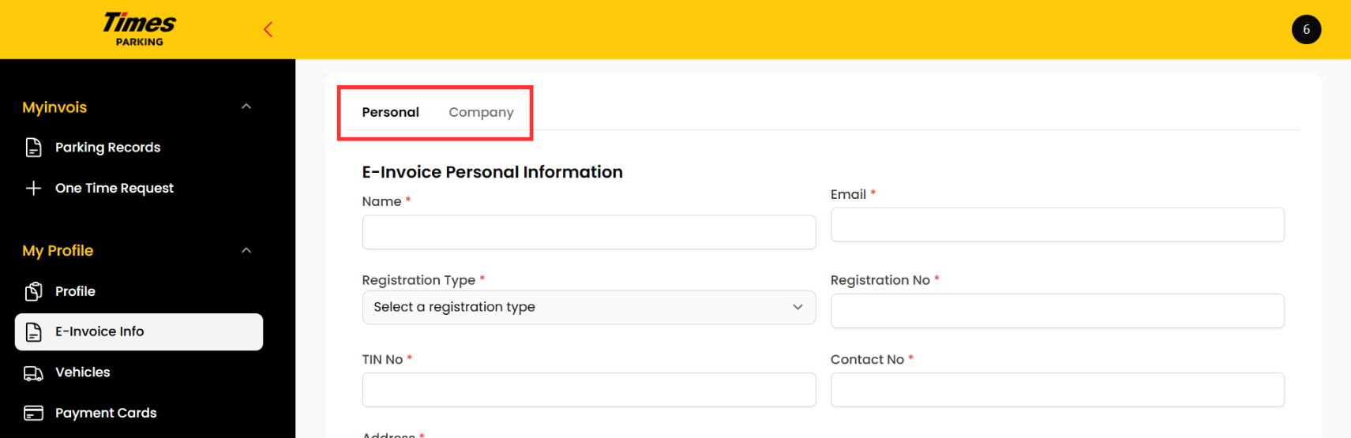Image resolution: width=1351 pixels, height=438 pixels.
Task: Click the Contact No input field
Action: pyautogui.click(x=1057, y=390)
